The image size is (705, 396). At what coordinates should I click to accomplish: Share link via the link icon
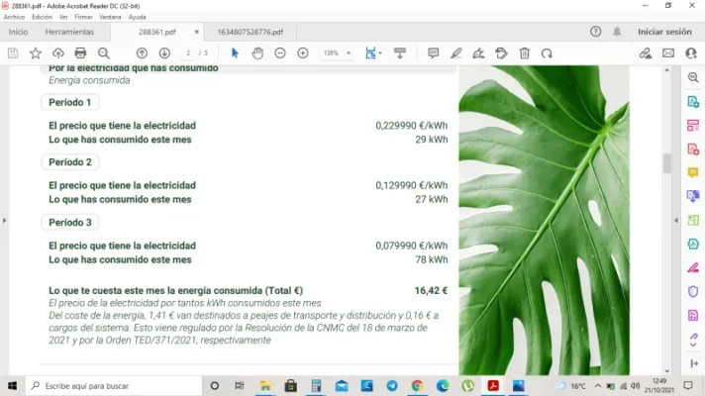(646, 53)
